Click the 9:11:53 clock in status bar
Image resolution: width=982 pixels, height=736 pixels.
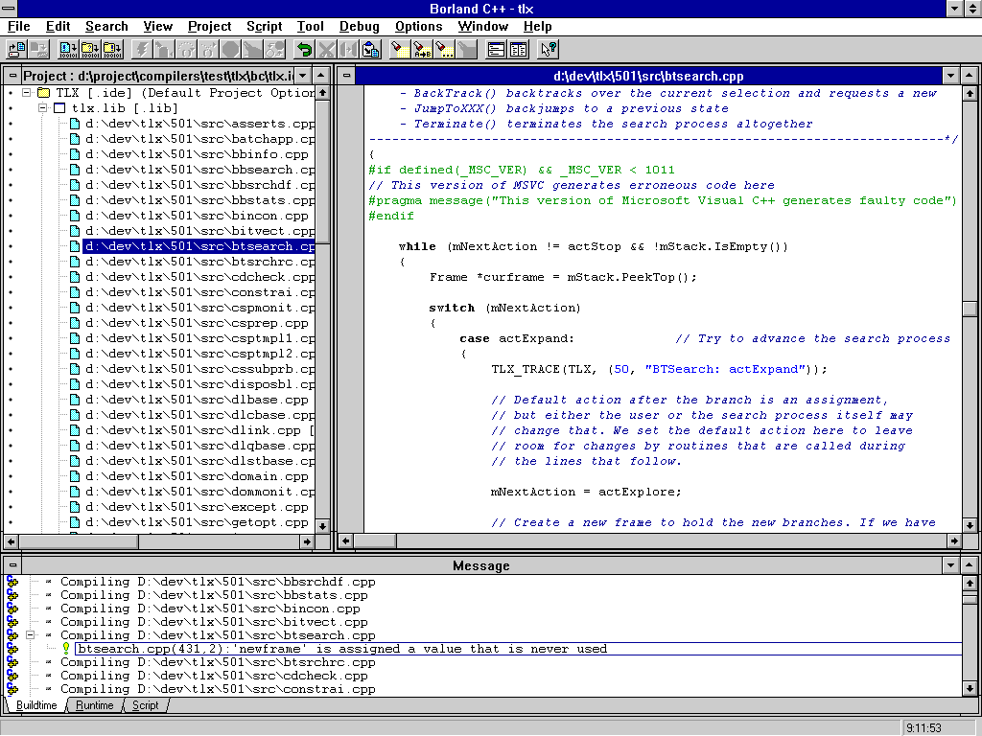pos(924,728)
